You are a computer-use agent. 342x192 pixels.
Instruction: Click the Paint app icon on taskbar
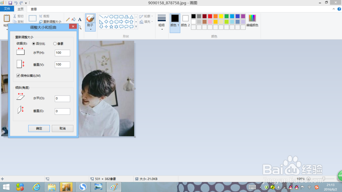point(114,187)
